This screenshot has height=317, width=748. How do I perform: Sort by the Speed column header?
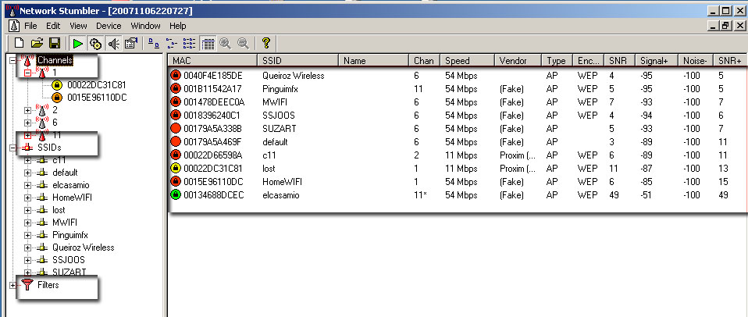click(467, 61)
